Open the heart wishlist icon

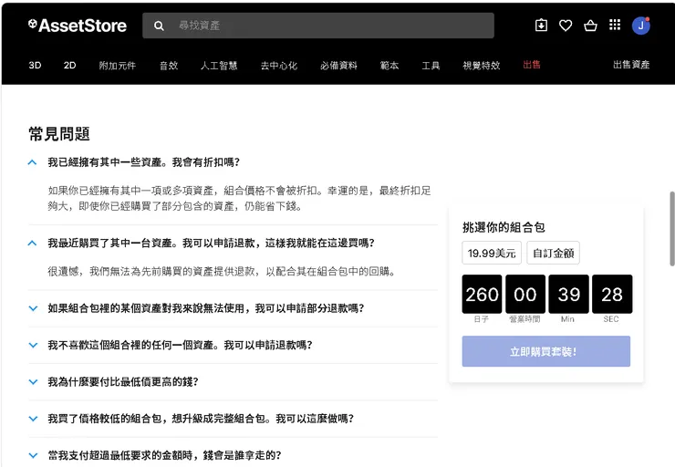566,26
